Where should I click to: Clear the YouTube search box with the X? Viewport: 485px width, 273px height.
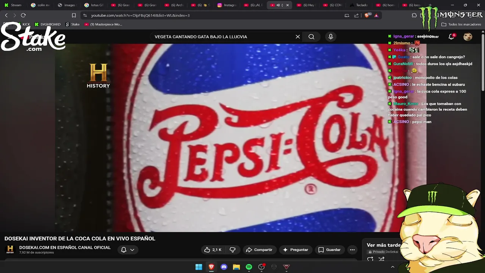coord(298,37)
